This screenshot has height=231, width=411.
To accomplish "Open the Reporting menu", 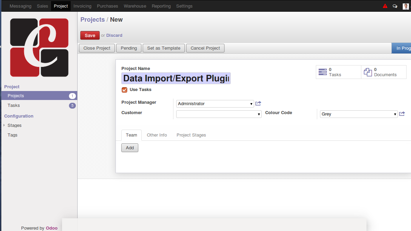I will coord(161,6).
